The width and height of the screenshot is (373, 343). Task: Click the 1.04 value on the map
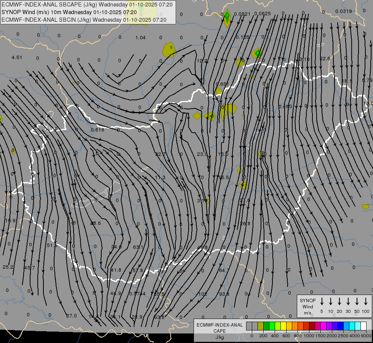[x=140, y=37]
